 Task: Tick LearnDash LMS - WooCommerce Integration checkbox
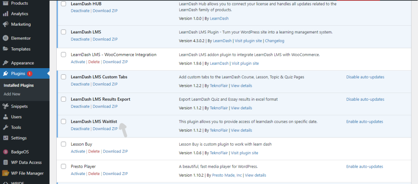(63, 55)
